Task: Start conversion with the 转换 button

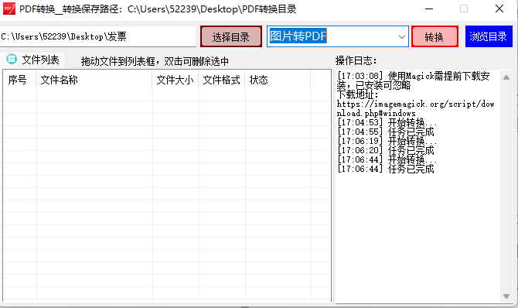Action: pyautogui.click(x=435, y=36)
